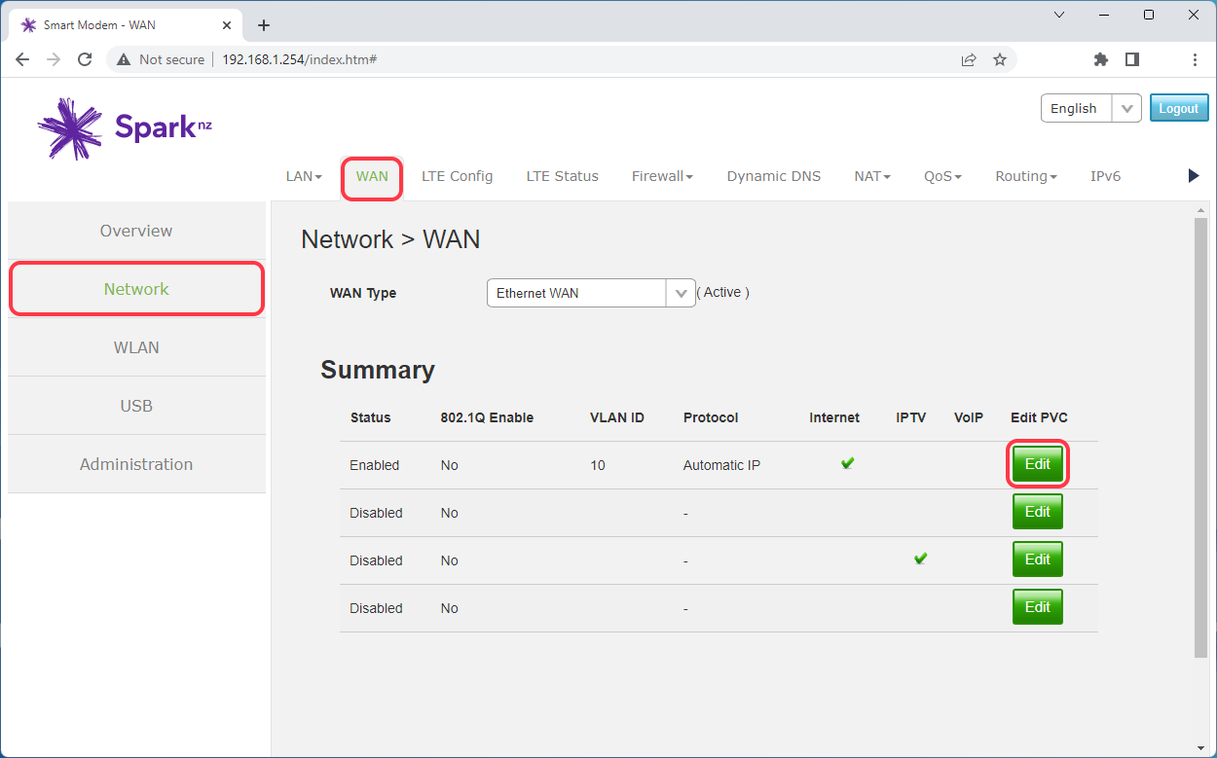
Task: Click the Spark NZ logo
Action: (125, 128)
